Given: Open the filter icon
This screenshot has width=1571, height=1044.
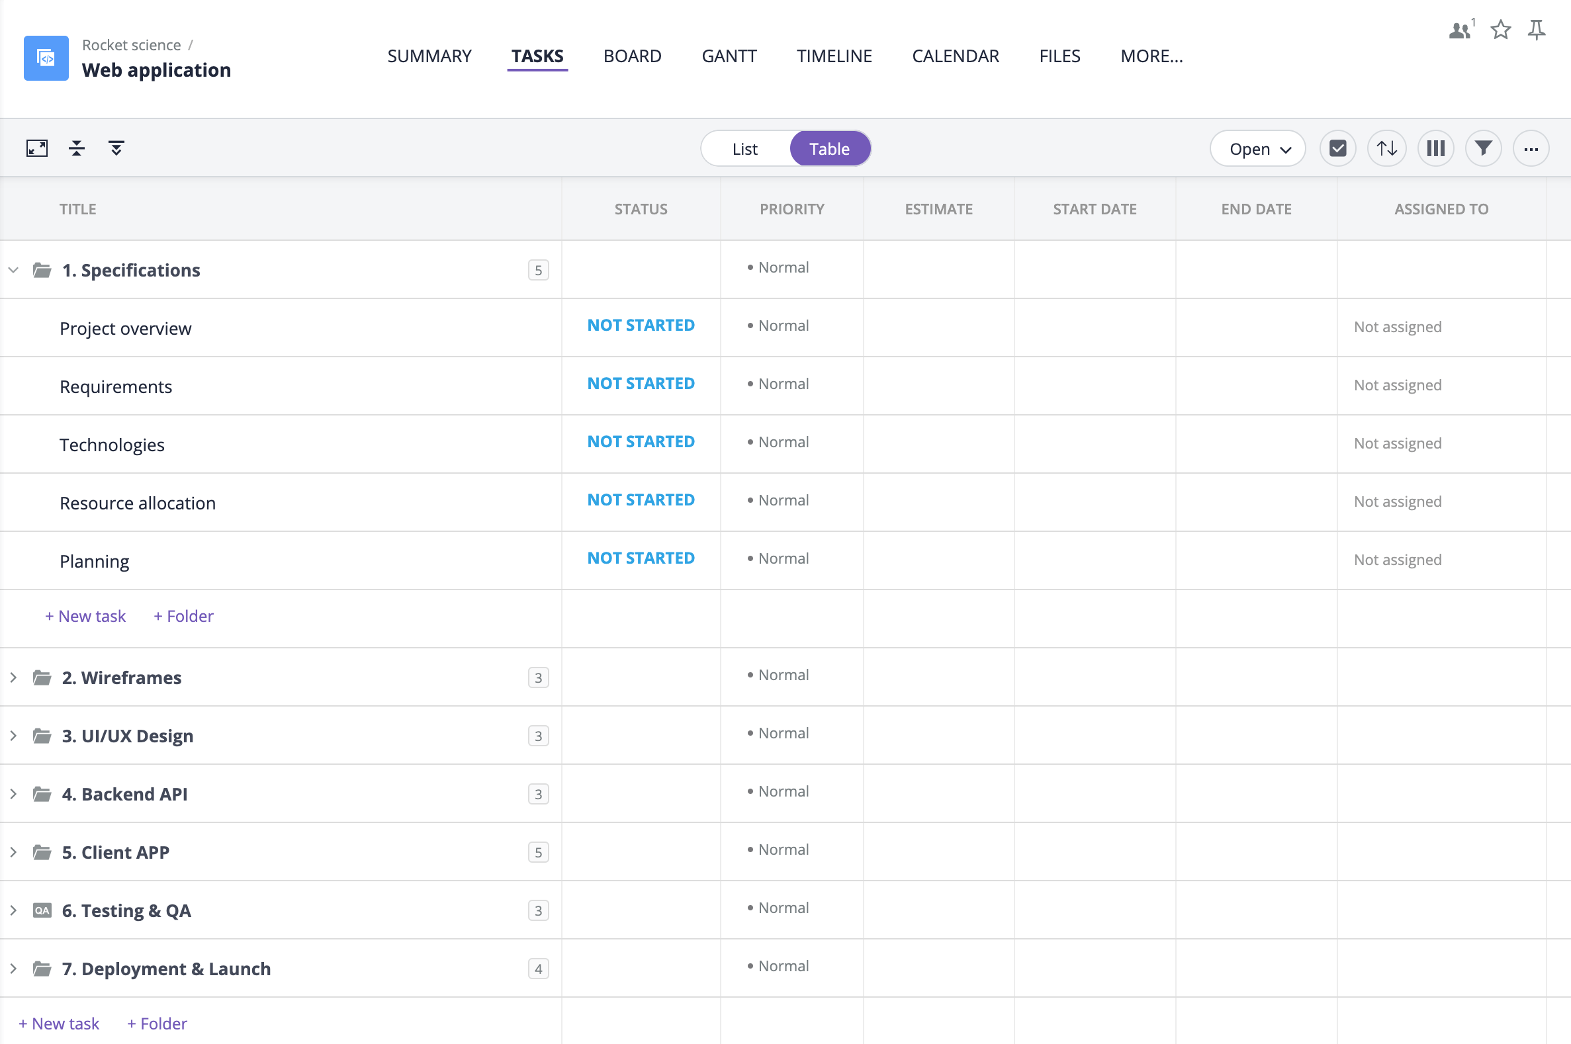Looking at the screenshot, I should coord(1483,148).
